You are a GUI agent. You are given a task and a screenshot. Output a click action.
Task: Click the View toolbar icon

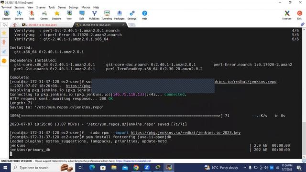click(x=69, y=15)
